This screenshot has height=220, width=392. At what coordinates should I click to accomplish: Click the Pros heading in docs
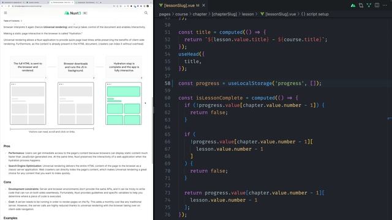tap(7, 146)
